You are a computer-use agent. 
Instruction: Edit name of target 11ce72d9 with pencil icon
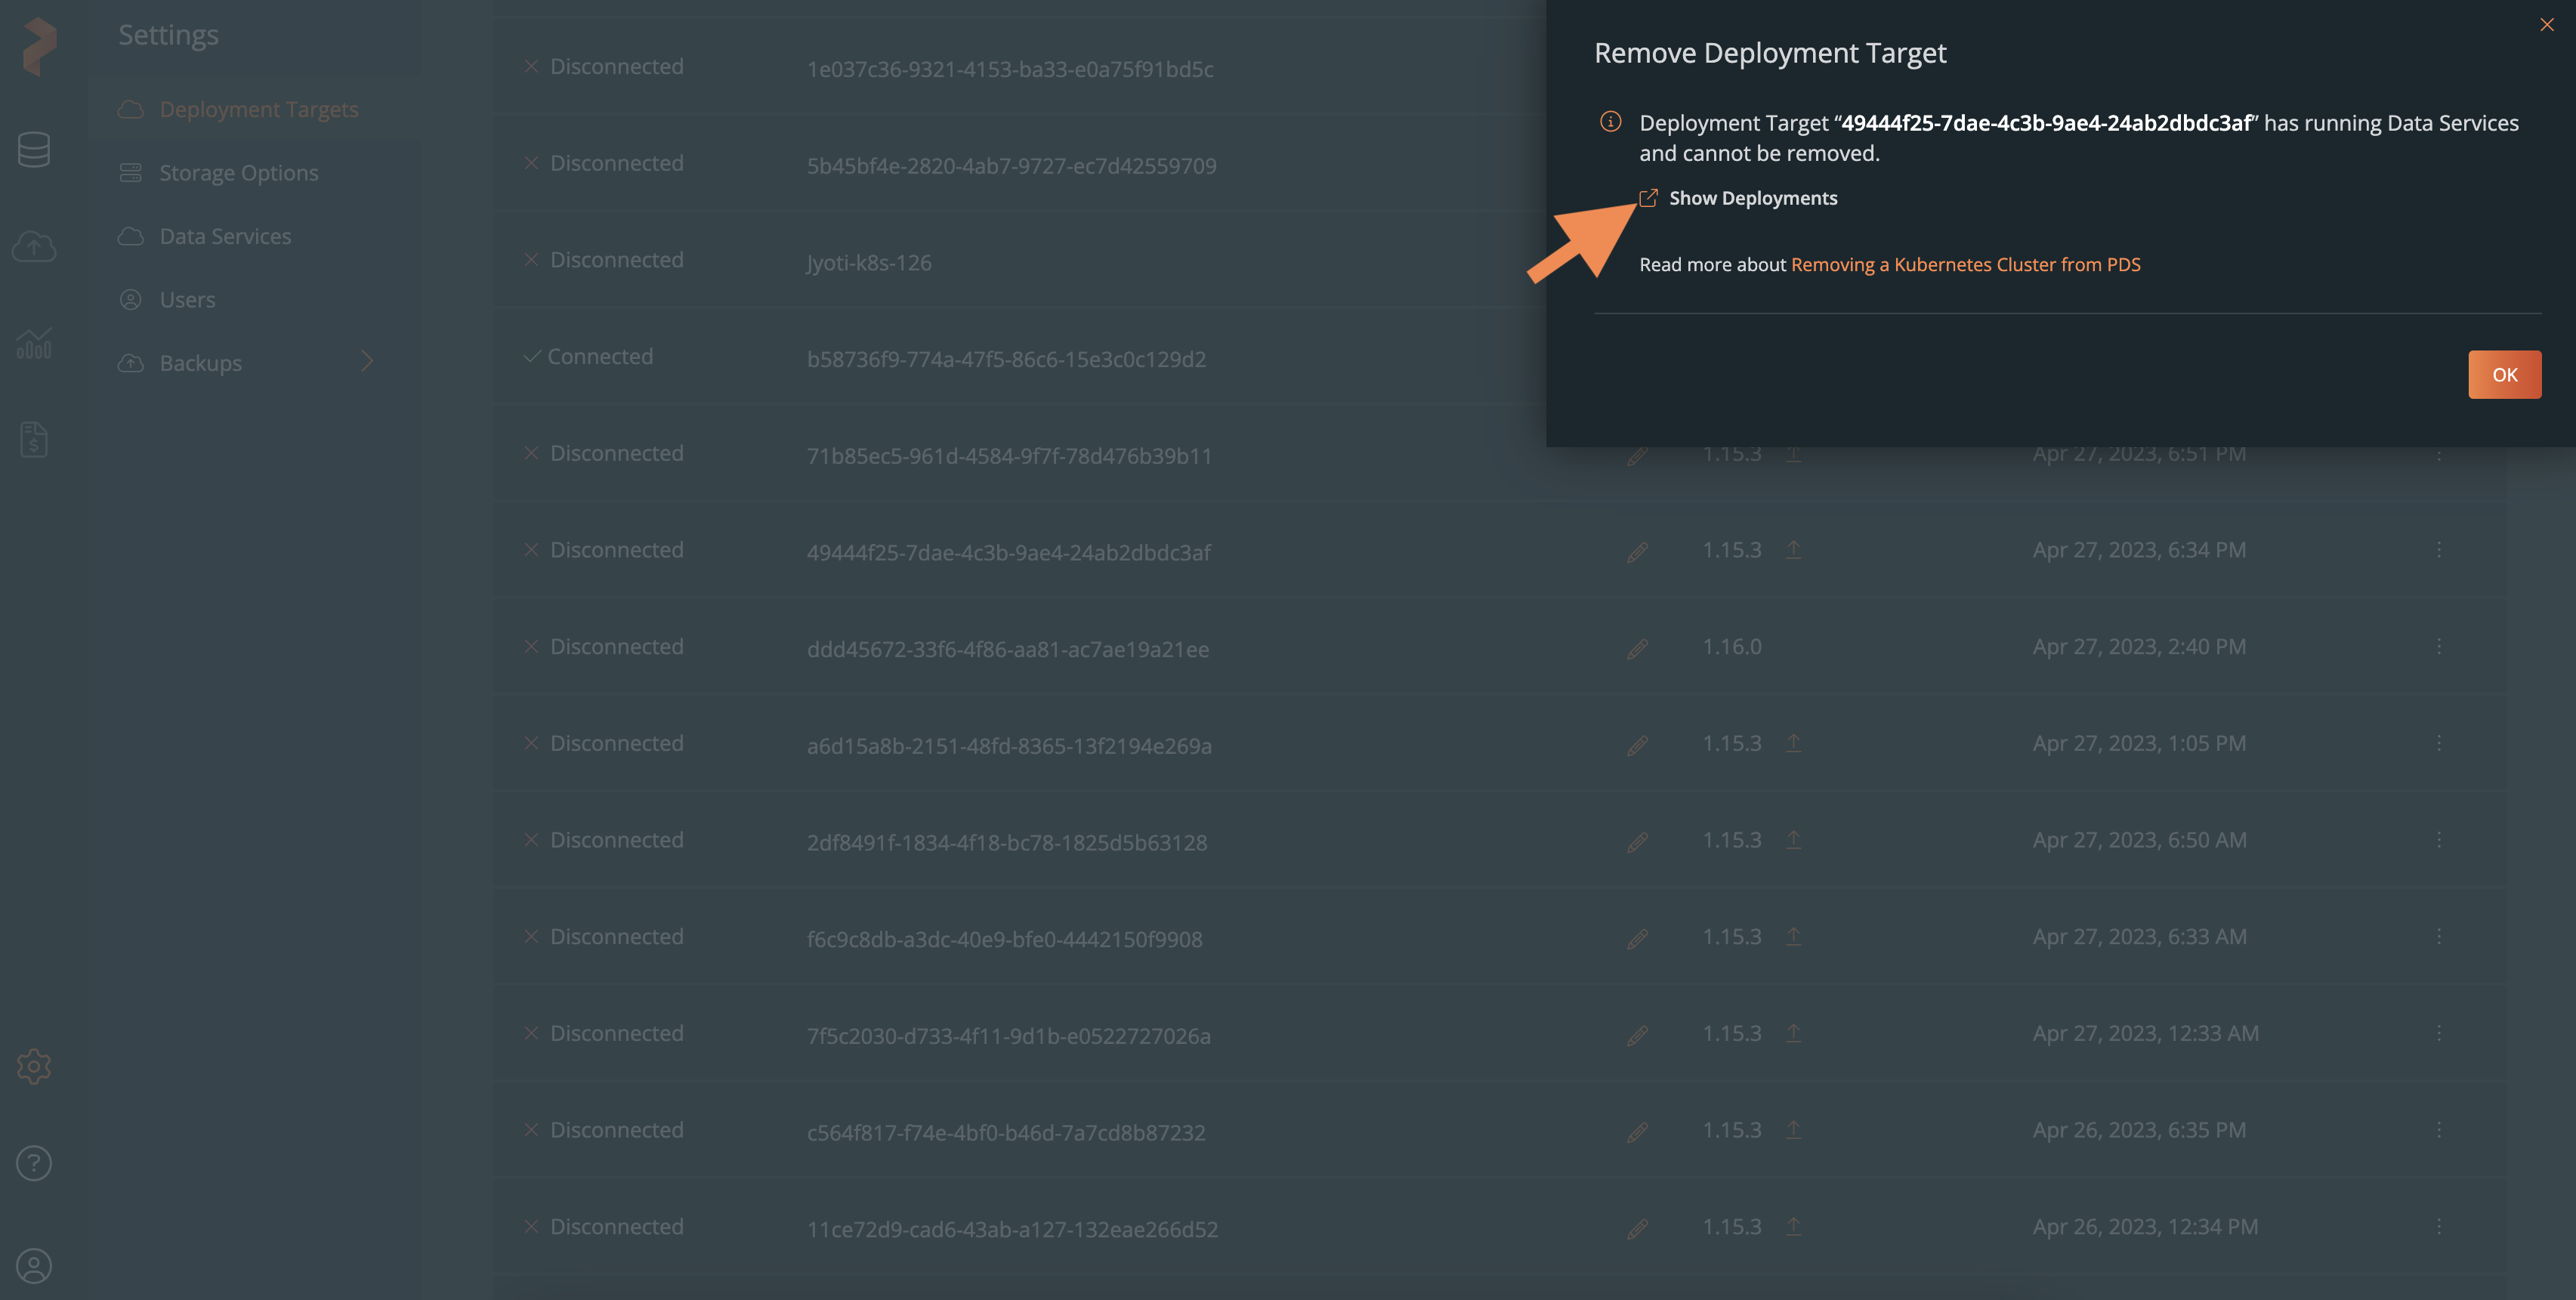pos(1637,1229)
